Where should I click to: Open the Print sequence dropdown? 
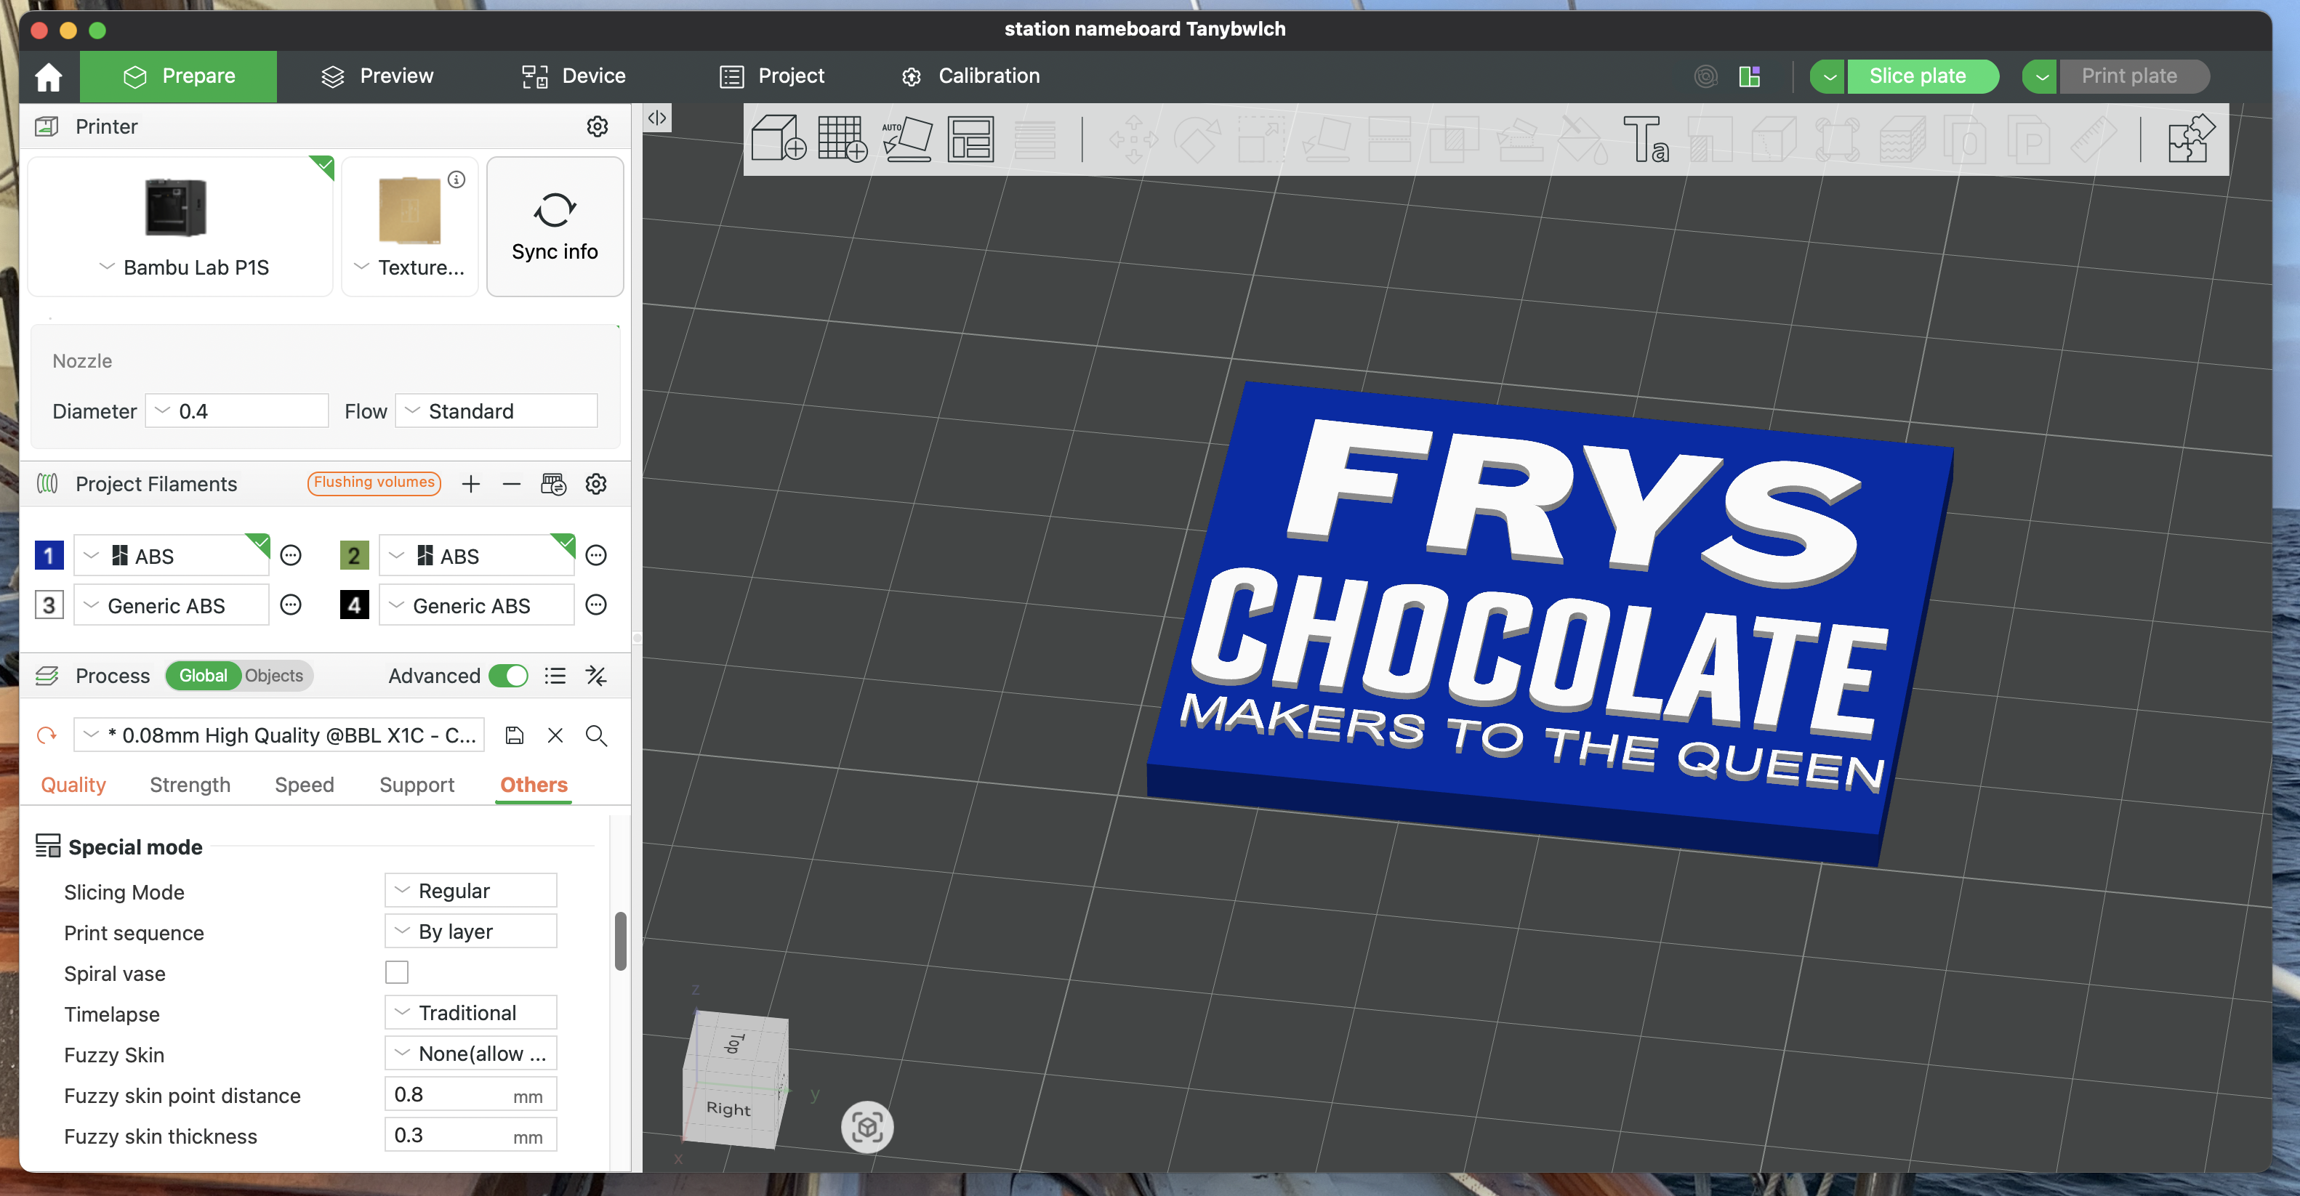(x=470, y=931)
